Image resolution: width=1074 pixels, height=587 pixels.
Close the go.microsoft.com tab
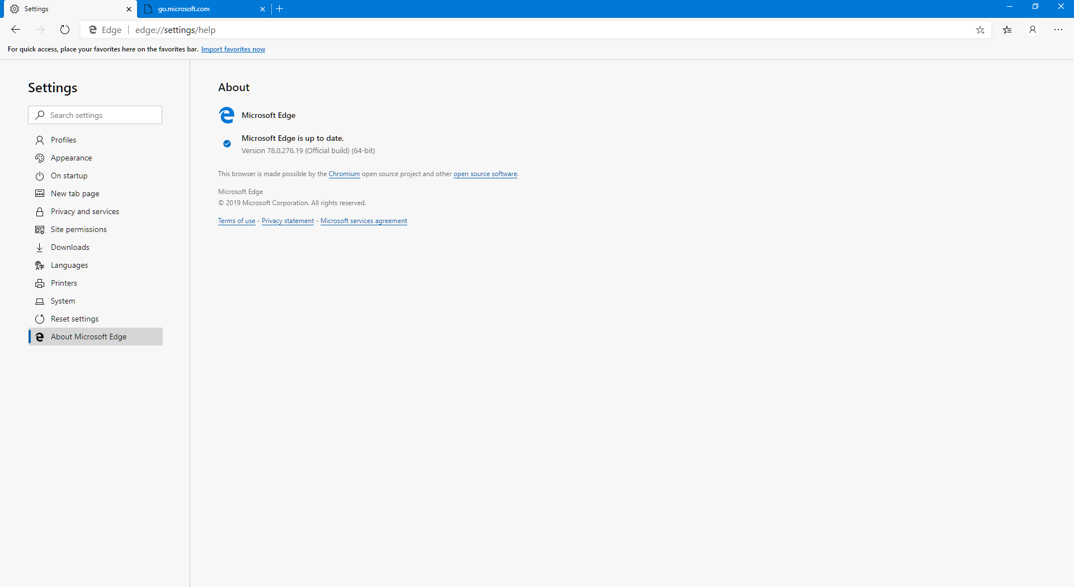point(262,9)
